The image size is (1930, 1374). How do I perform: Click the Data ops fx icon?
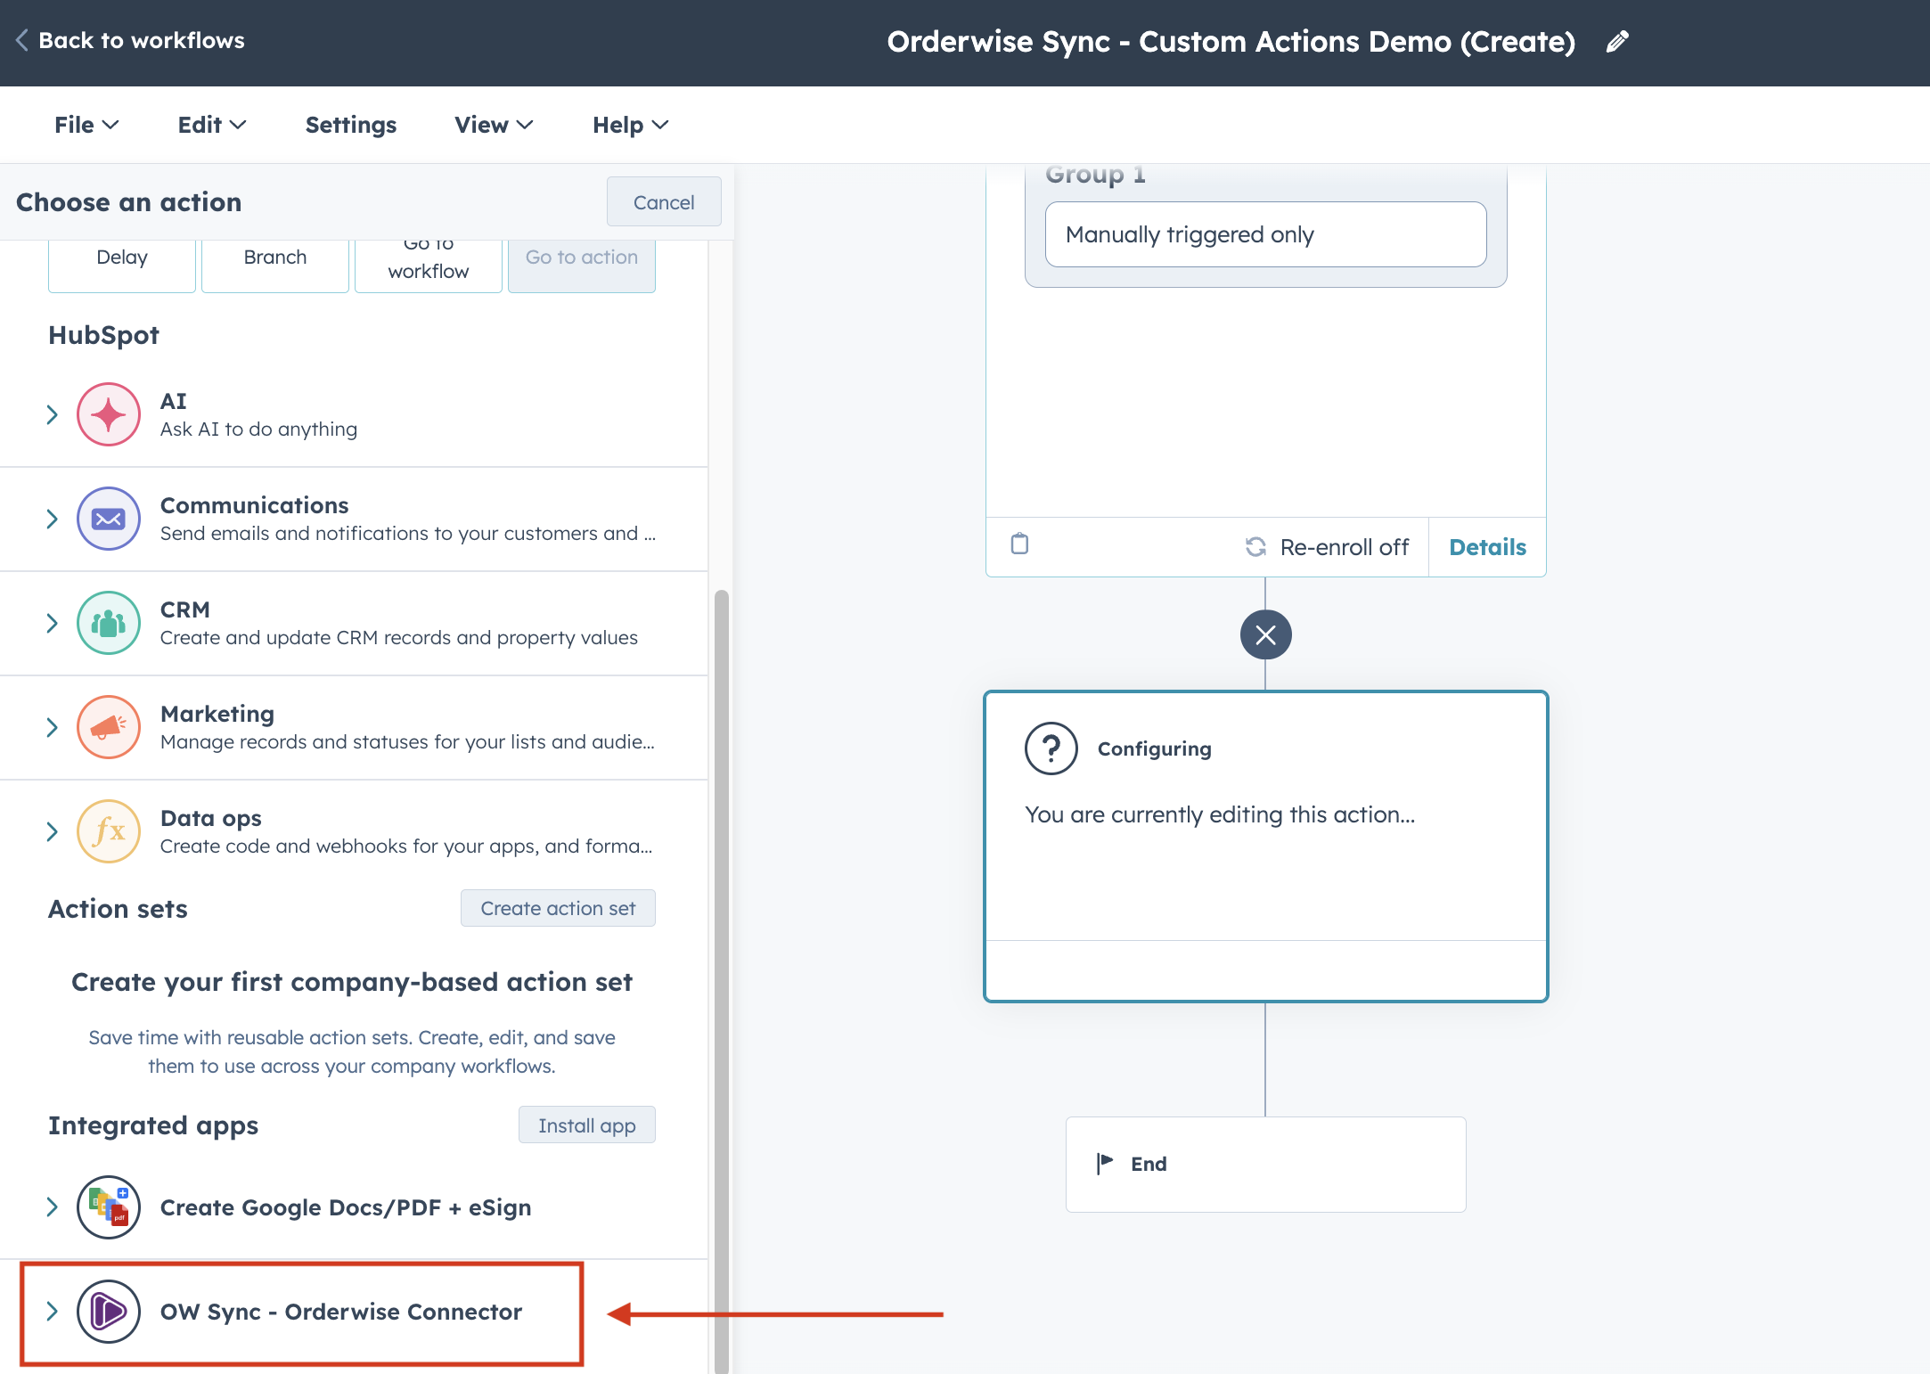point(109,831)
